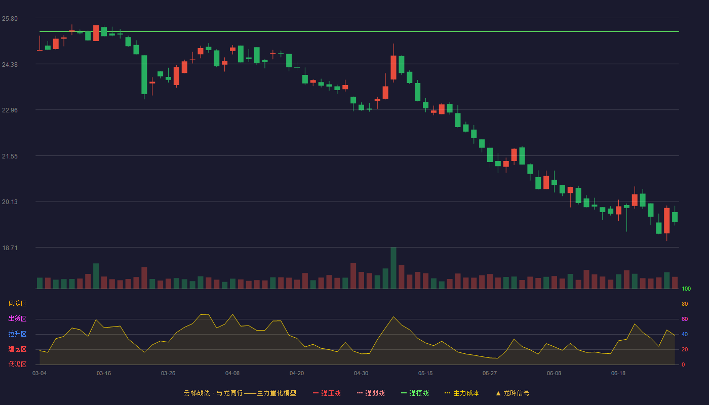Toggle the 强压线 legend series
This screenshot has width=709, height=405.
pyautogui.click(x=327, y=393)
